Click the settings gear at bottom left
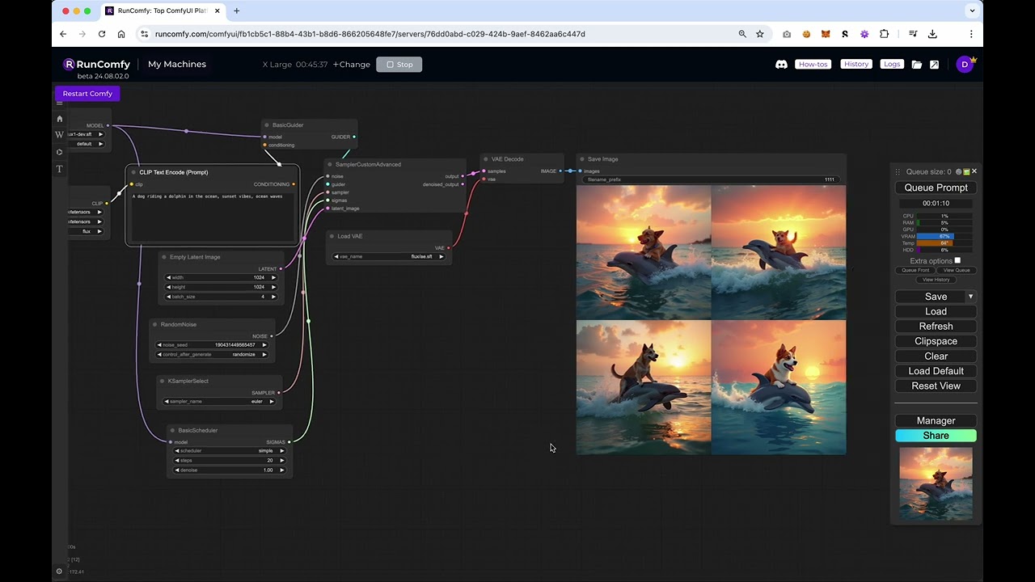The image size is (1035, 582). click(x=59, y=571)
